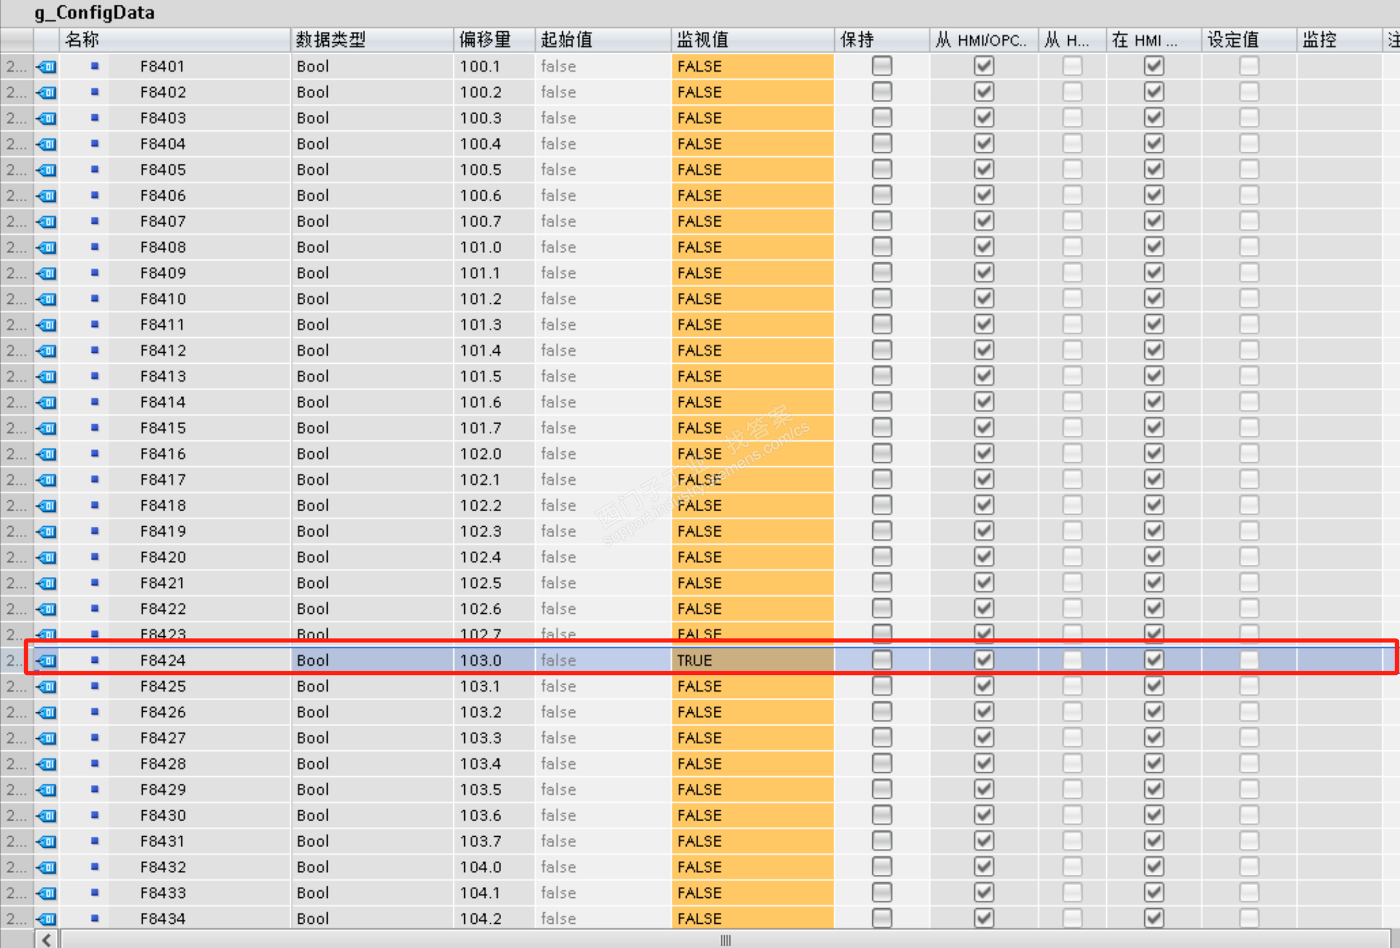Click the scroll-left arrow at the bottom
This screenshot has height=948, width=1400.
click(x=47, y=940)
